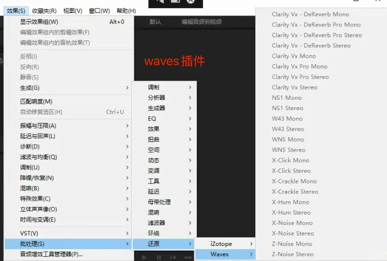Expand 诊断(D) submenu
The width and height of the screenshot is (387, 261).
(x=69, y=147)
